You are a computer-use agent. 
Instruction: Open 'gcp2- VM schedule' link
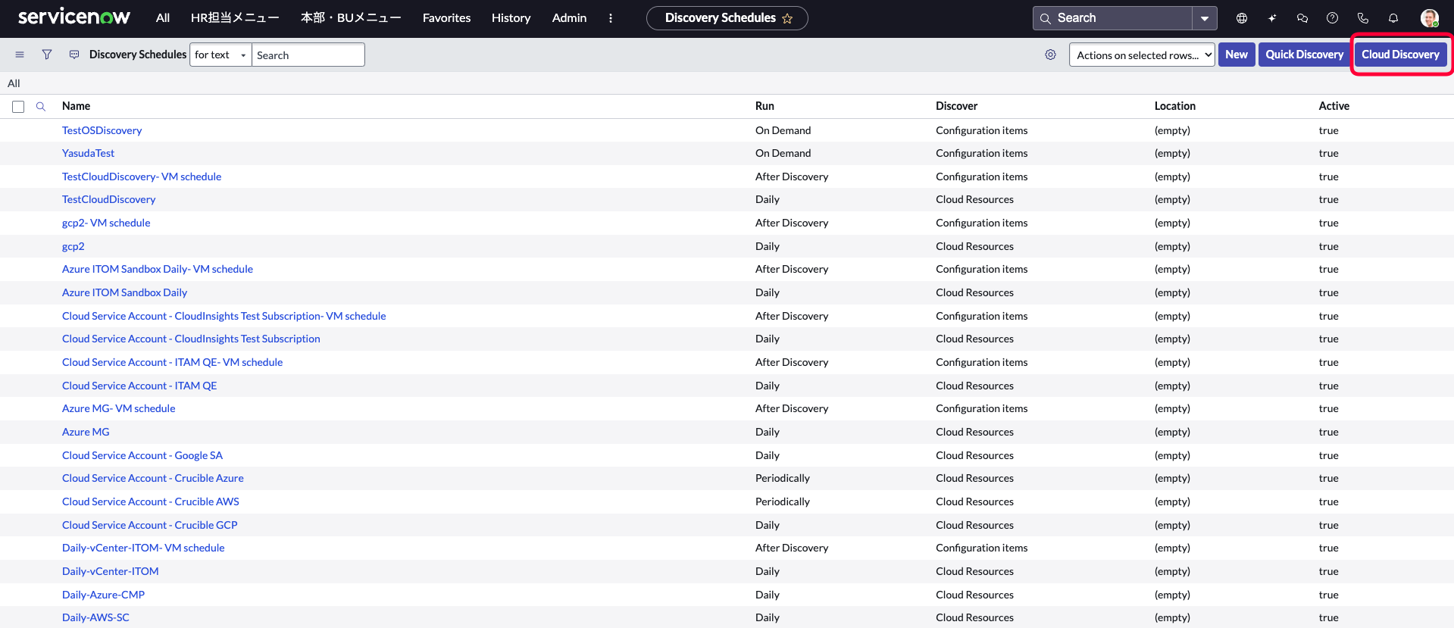pyautogui.click(x=106, y=223)
